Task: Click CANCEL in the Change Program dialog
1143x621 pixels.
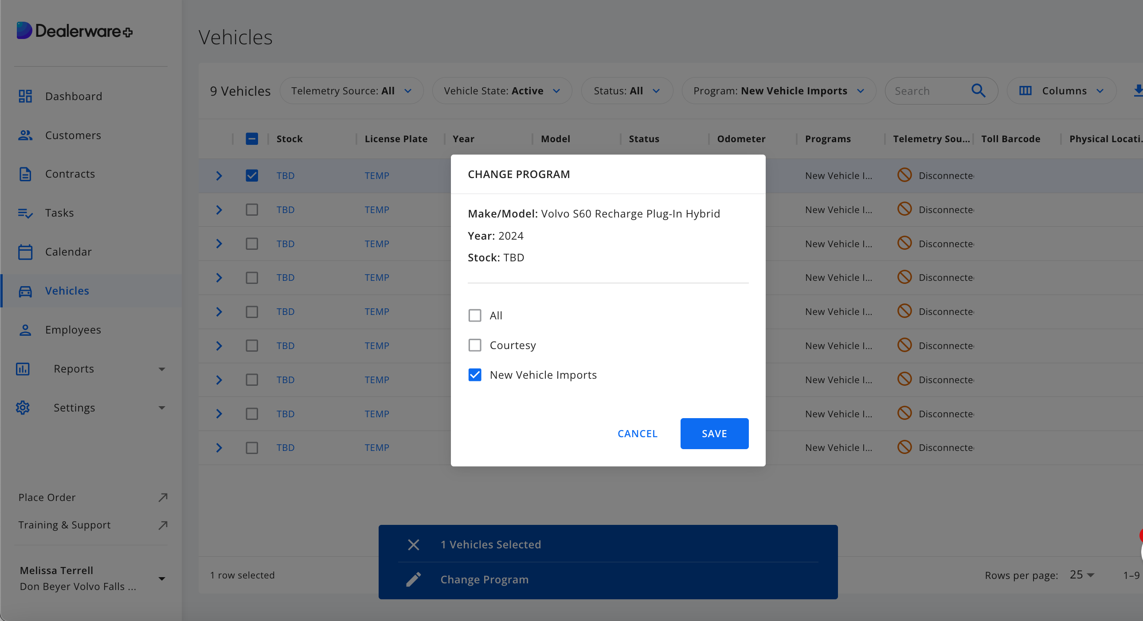Action: pos(638,434)
